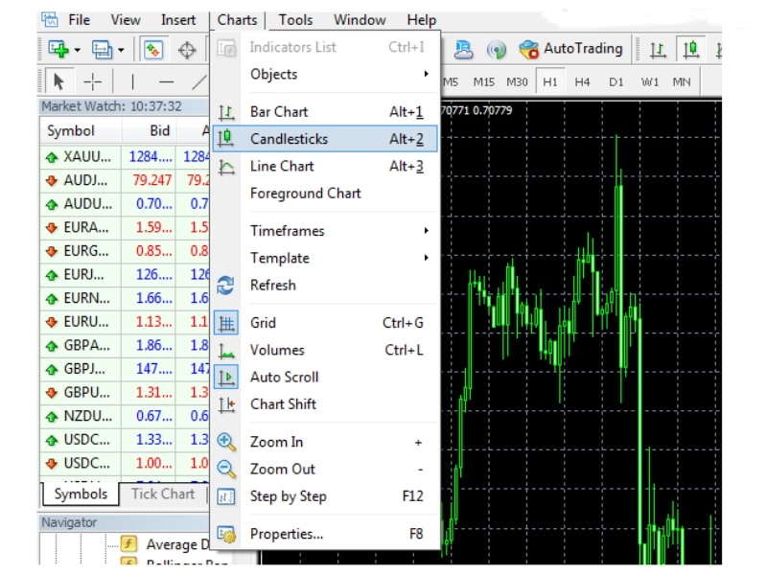
Task: Click the Step by Step icon
Action: pyautogui.click(x=227, y=496)
